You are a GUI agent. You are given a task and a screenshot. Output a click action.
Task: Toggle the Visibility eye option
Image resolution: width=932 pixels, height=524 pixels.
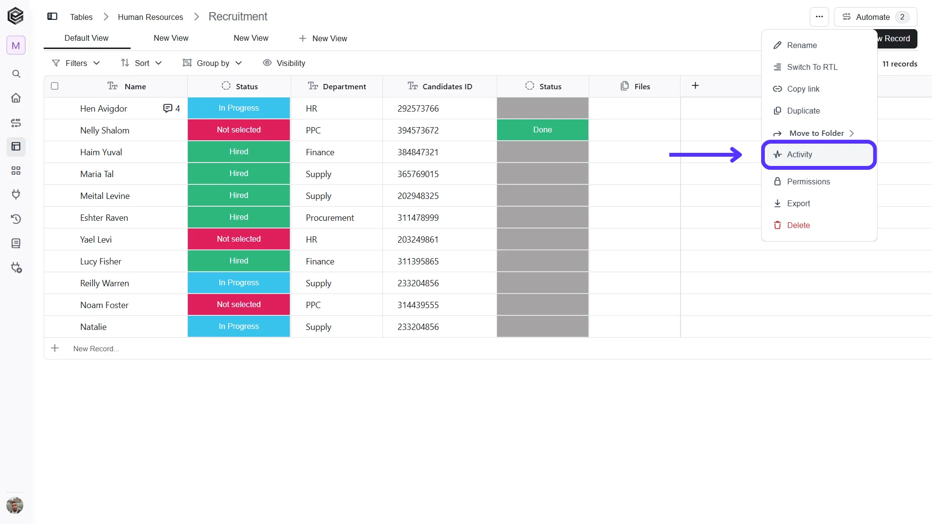click(x=284, y=63)
